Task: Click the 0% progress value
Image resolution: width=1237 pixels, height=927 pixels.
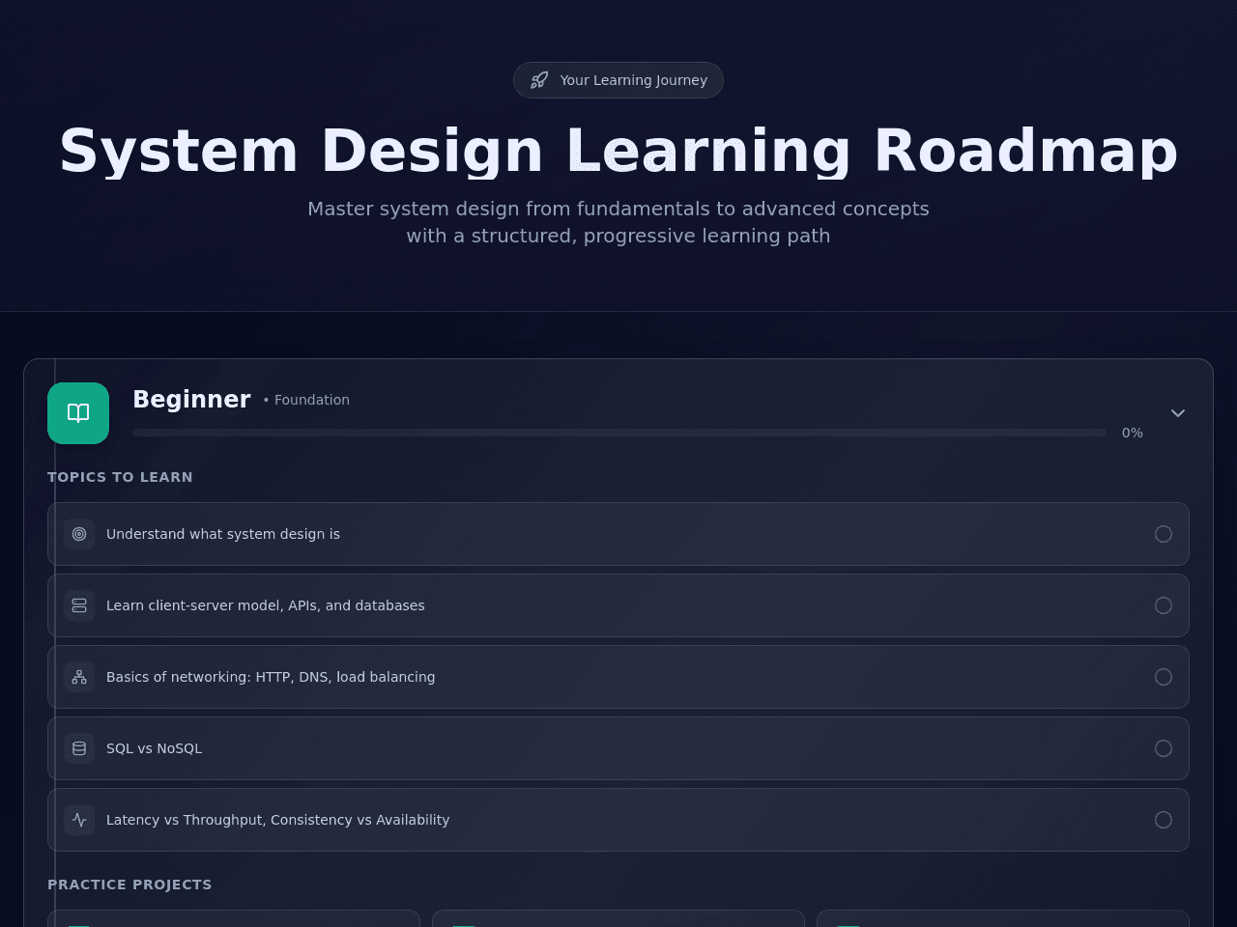Action: tap(1133, 433)
